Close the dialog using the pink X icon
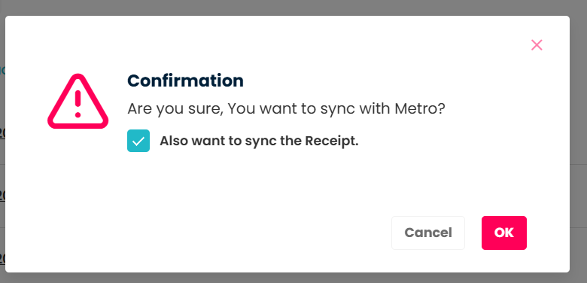The image size is (587, 283). point(537,45)
